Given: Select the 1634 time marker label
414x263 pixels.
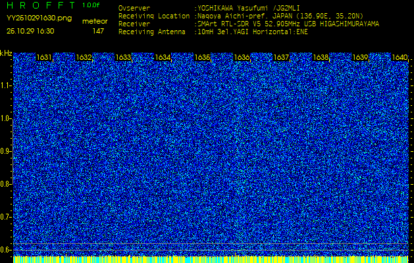Looking at the screenshot, I should click(x=163, y=57).
